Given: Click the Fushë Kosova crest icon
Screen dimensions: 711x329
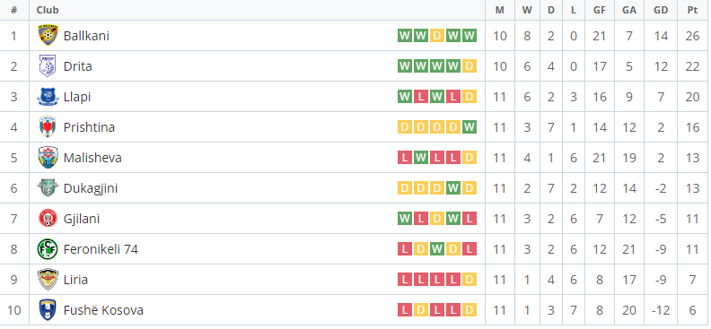Looking at the screenshot, I should tap(48, 310).
